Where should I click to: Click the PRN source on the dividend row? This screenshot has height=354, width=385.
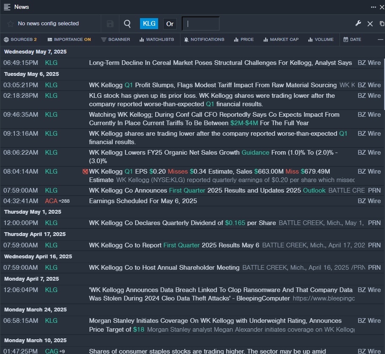point(374,223)
